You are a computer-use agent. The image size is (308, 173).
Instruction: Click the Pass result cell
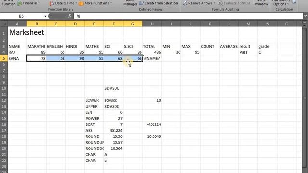(248, 52)
